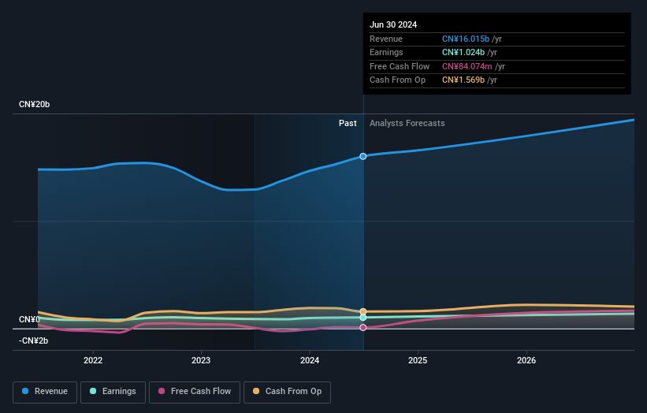Toggle the Revenue legend series
The height and width of the screenshot is (413, 647).
point(45,392)
